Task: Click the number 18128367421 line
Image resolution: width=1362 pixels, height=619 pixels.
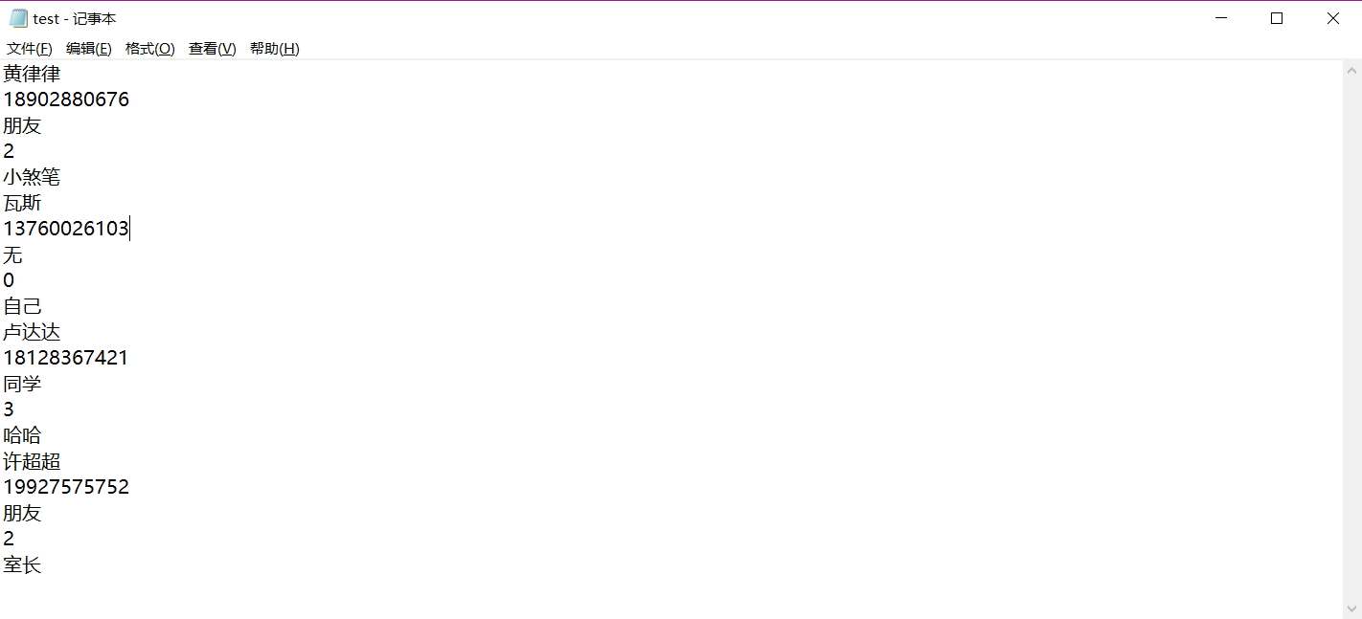Action: coord(66,358)
